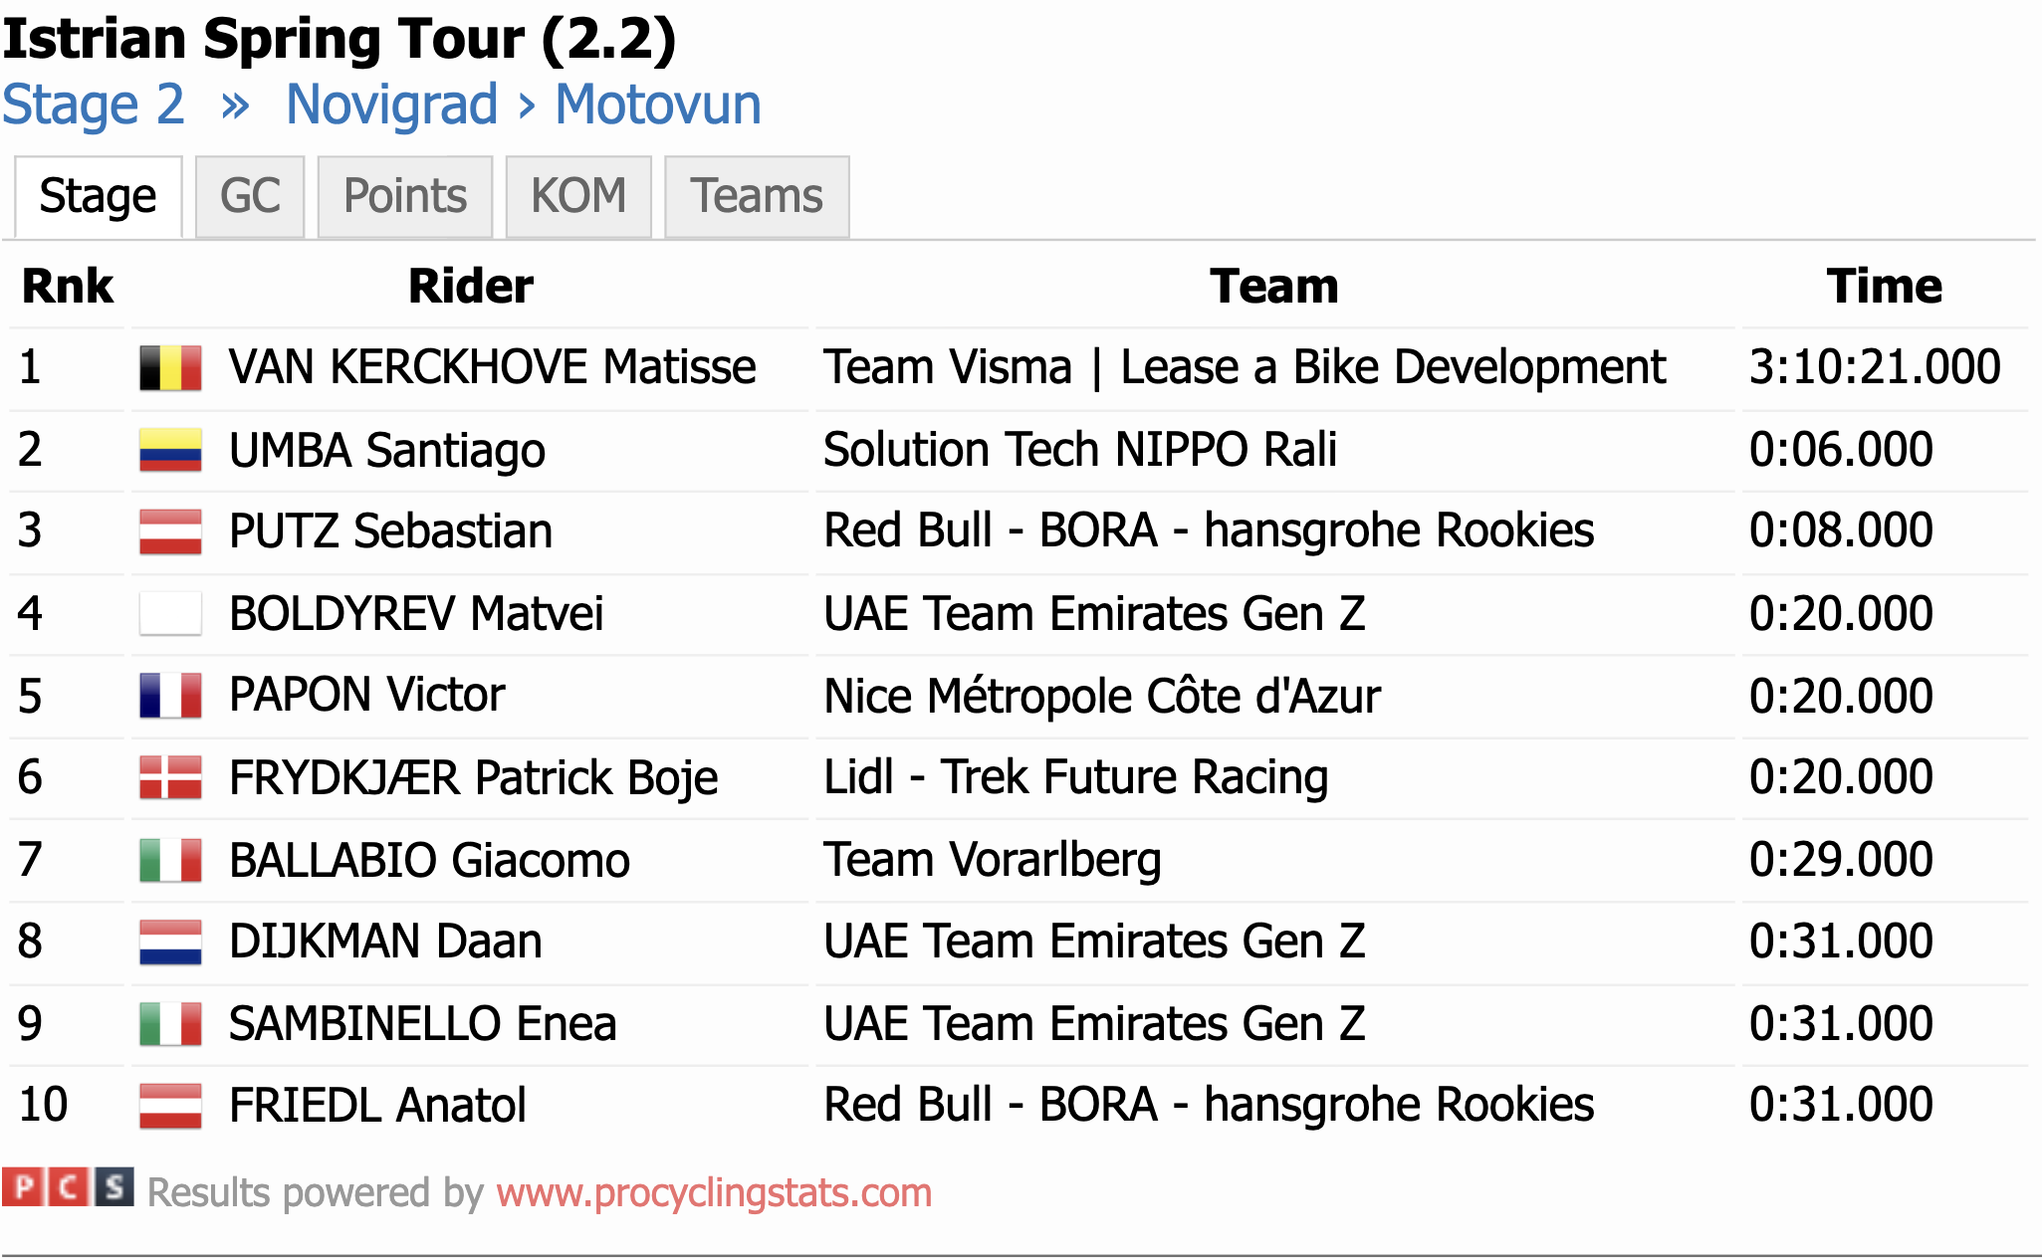
Task: Click the Austrian flag beside Putz Sebastian
Action: click(170, 531)
